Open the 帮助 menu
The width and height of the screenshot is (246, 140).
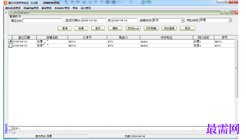coord(75,8)
